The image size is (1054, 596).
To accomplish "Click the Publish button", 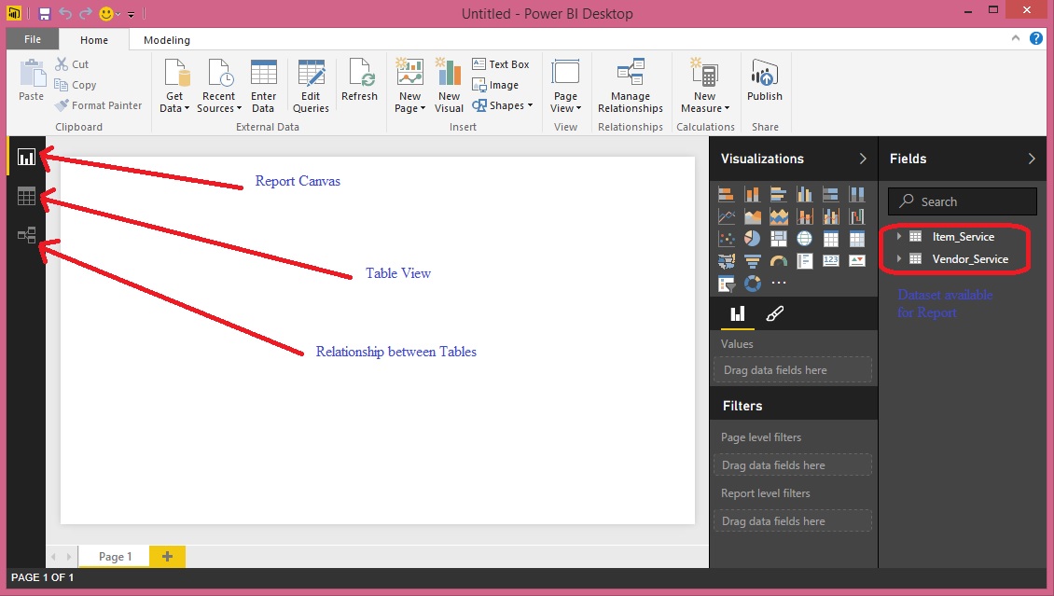I will point(764,82).
